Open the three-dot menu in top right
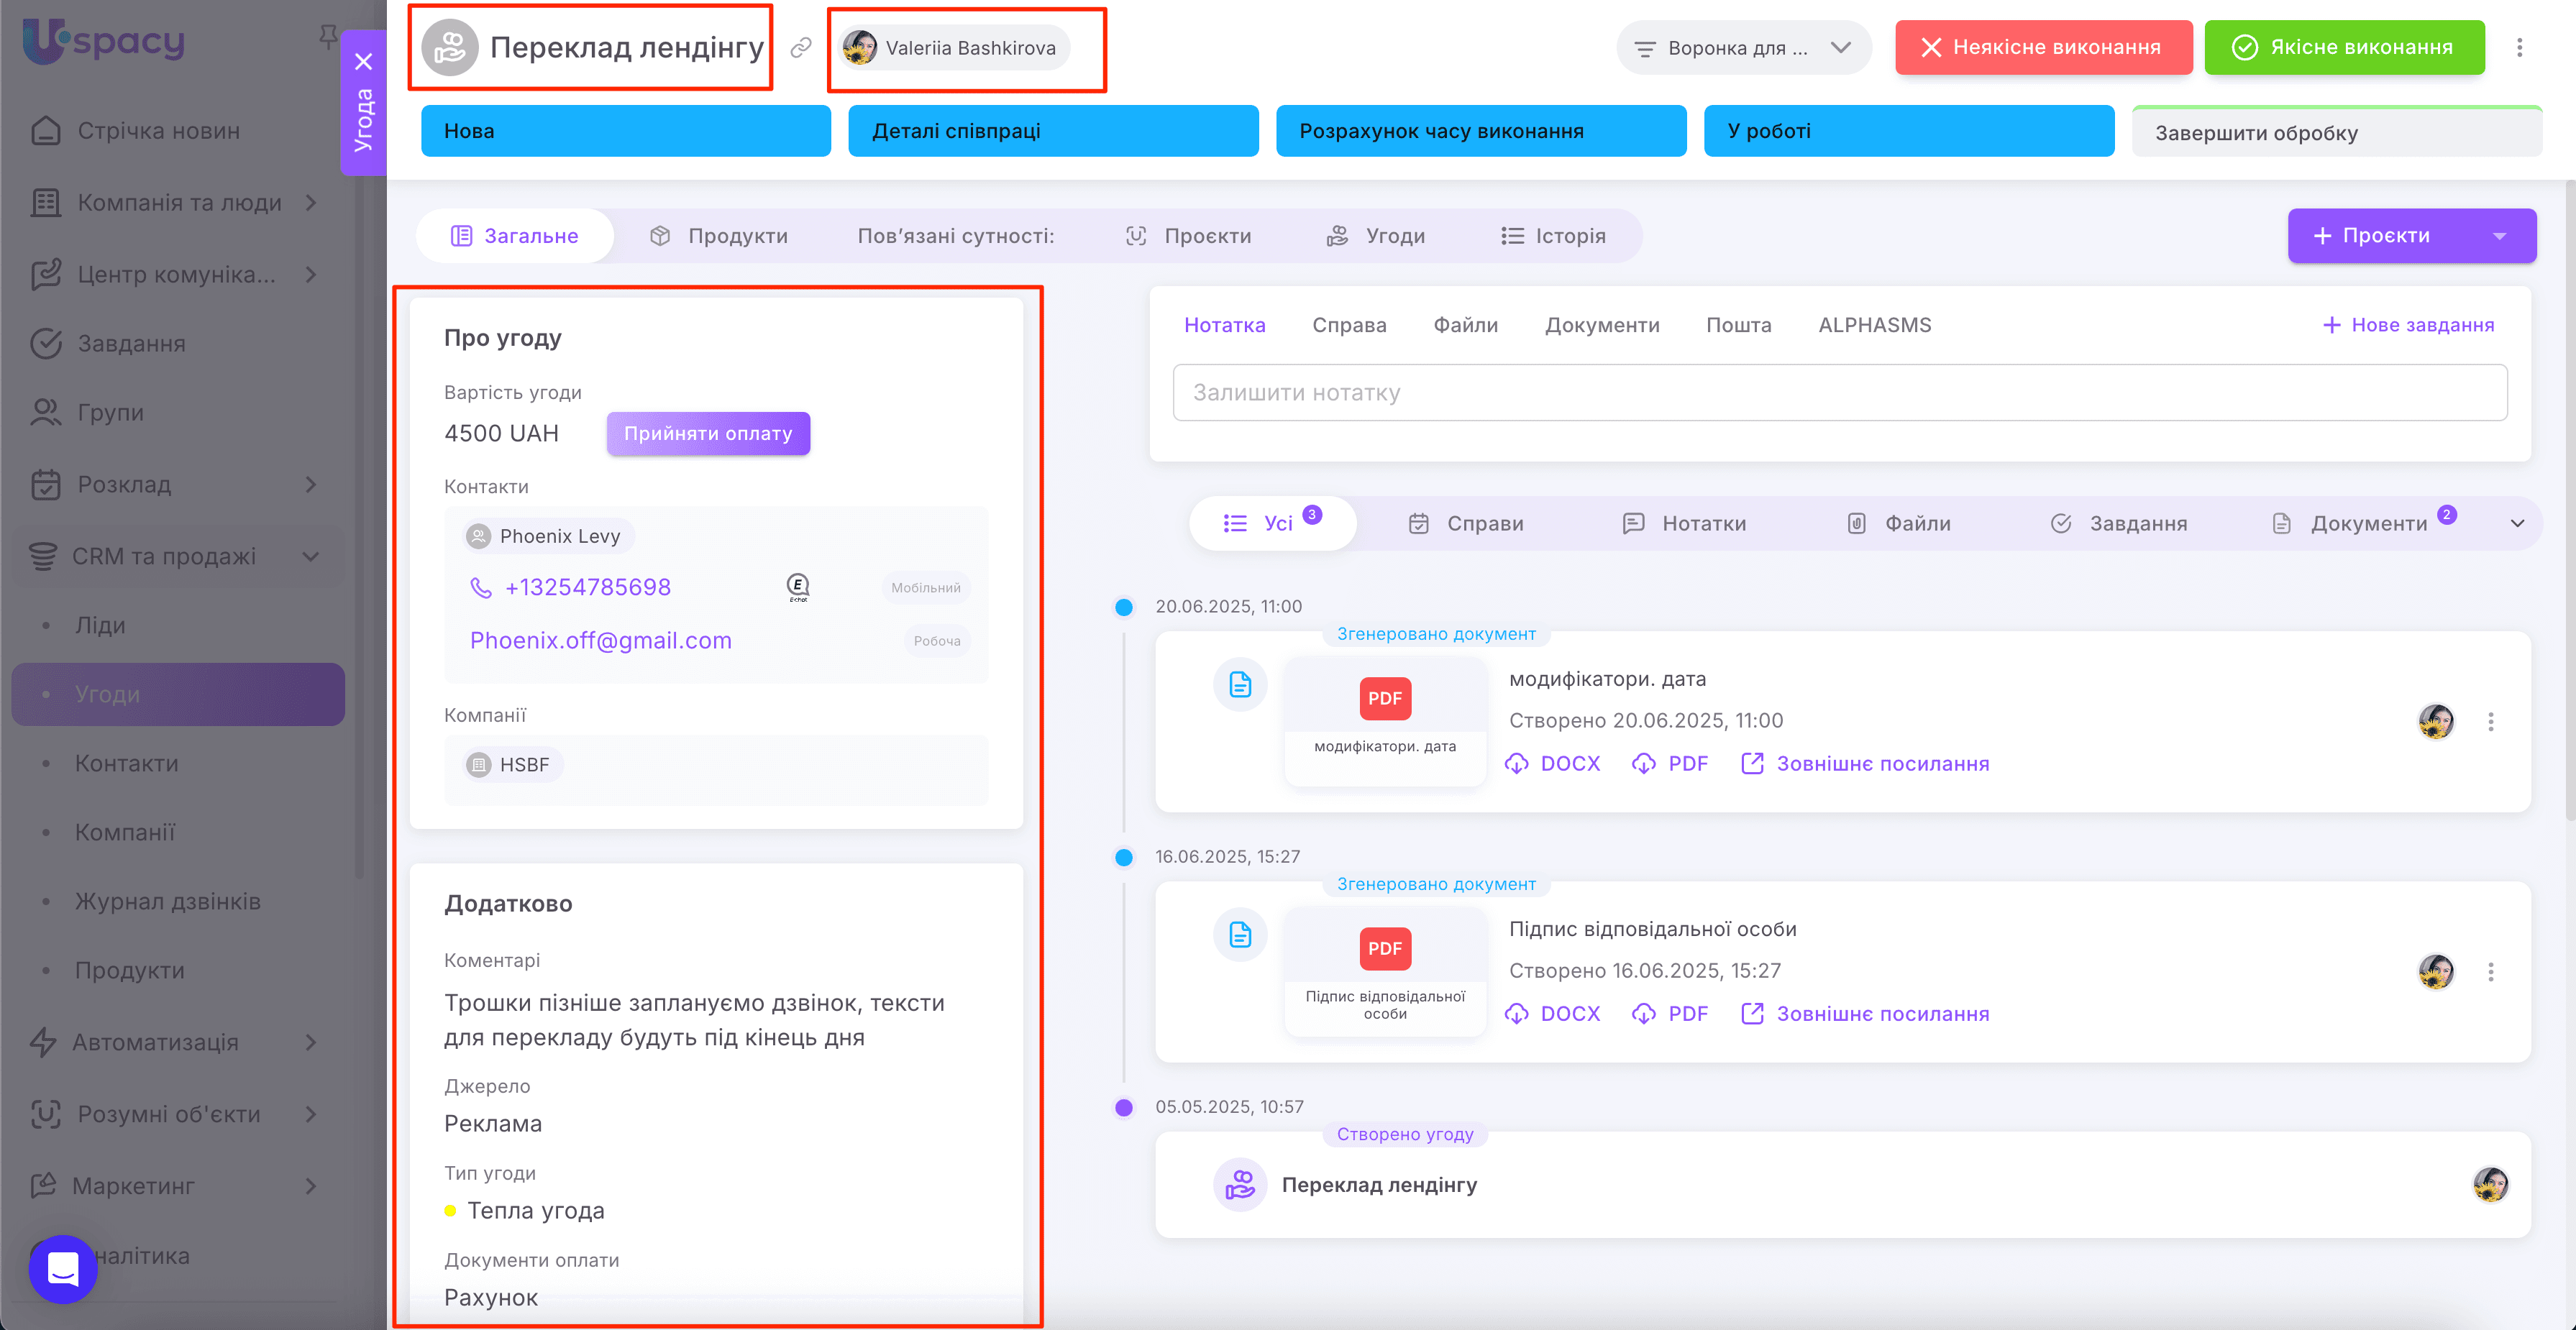 click(2519, 48)
